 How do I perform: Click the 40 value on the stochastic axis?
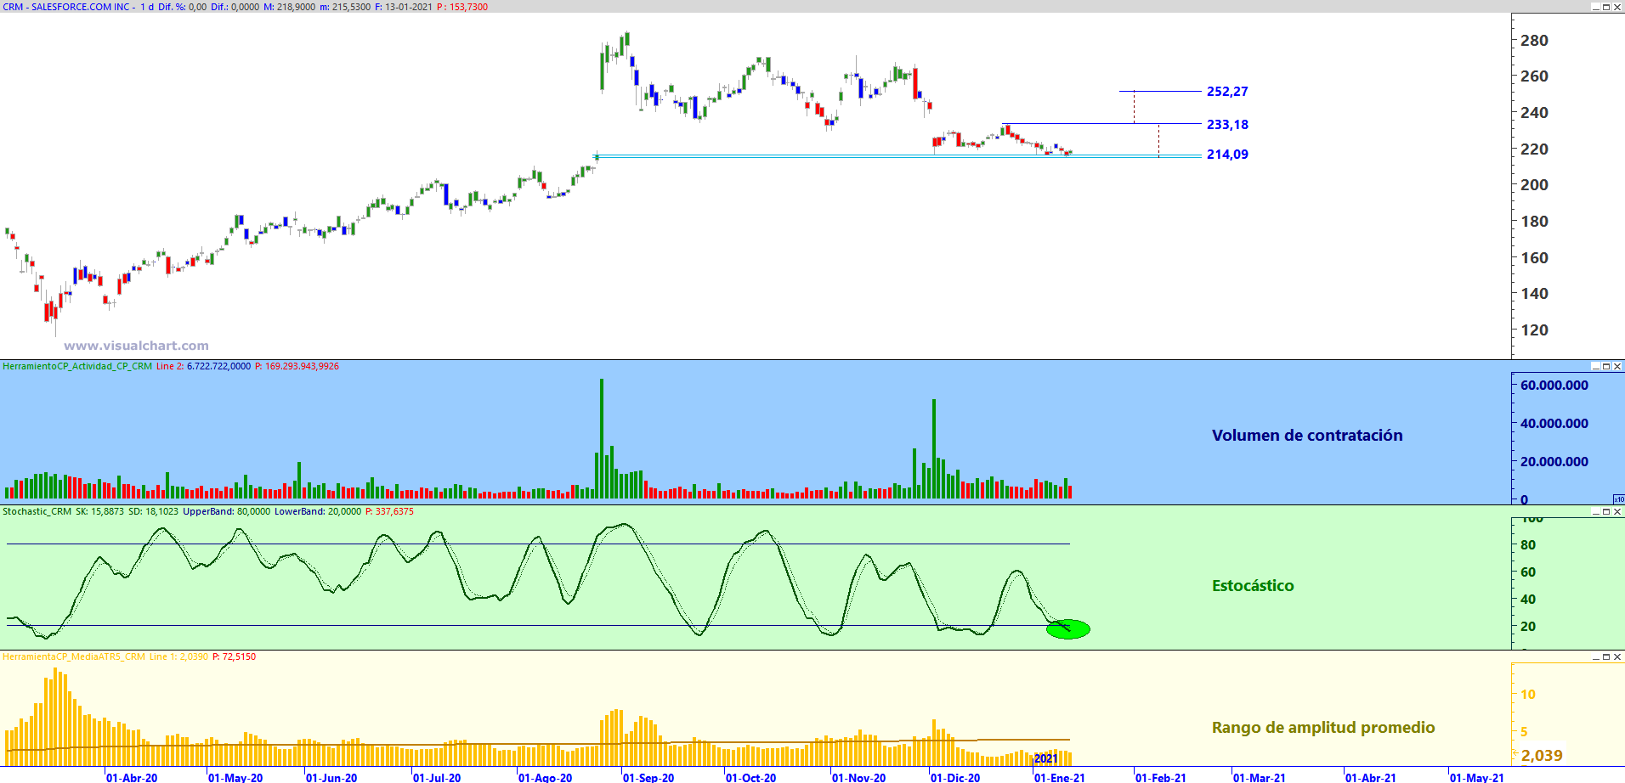point(1528,600)
